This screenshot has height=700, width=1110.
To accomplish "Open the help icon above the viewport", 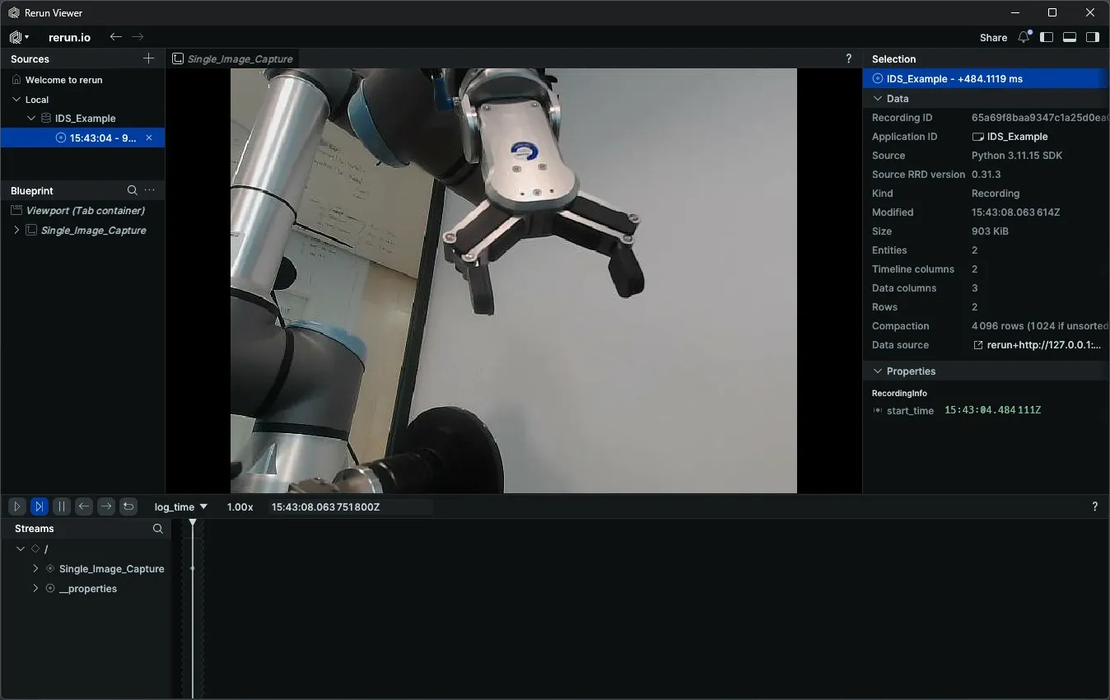I will (848, 58).
